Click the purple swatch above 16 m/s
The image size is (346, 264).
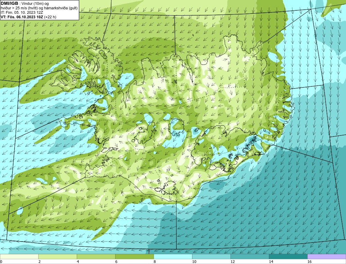pos(327,256)
